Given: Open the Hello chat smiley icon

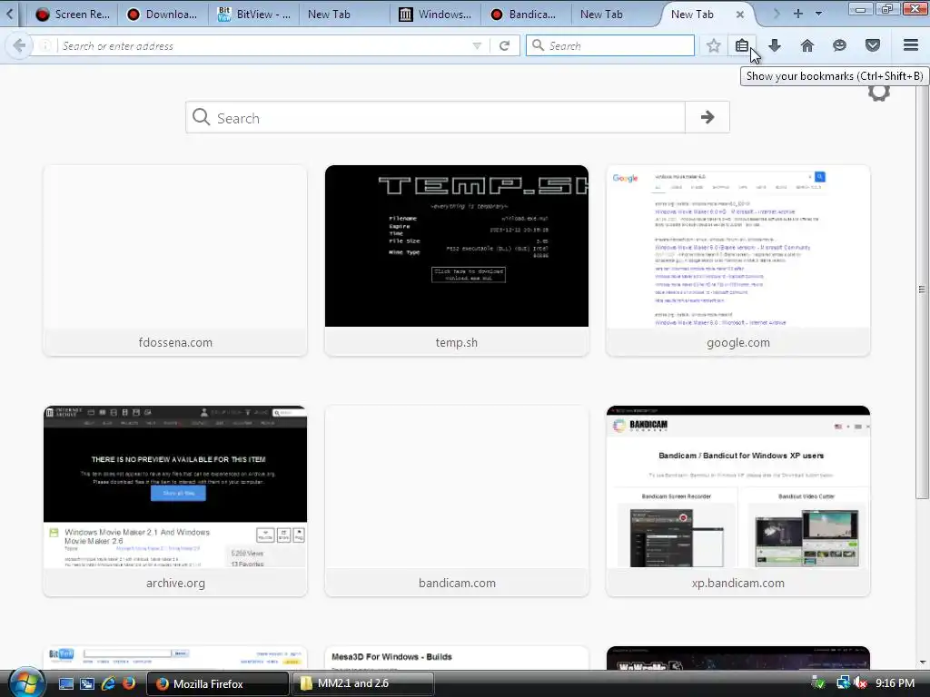Looking at the screenshot, I should click(x=839, y=45).
